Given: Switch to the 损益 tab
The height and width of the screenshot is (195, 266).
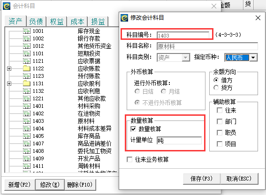Looking at the screenshot, I should point(98,22).
